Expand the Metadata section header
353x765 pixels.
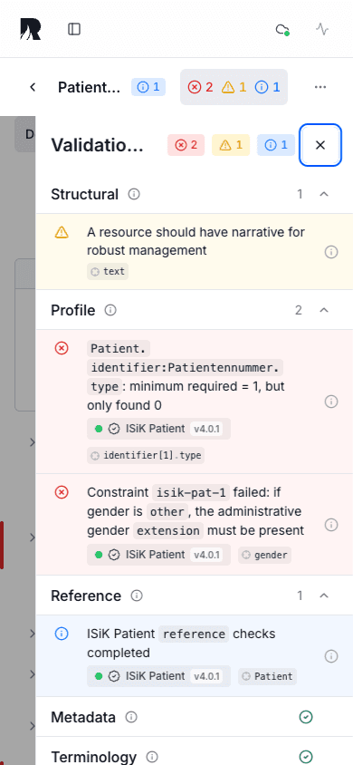tap(195, 717)
